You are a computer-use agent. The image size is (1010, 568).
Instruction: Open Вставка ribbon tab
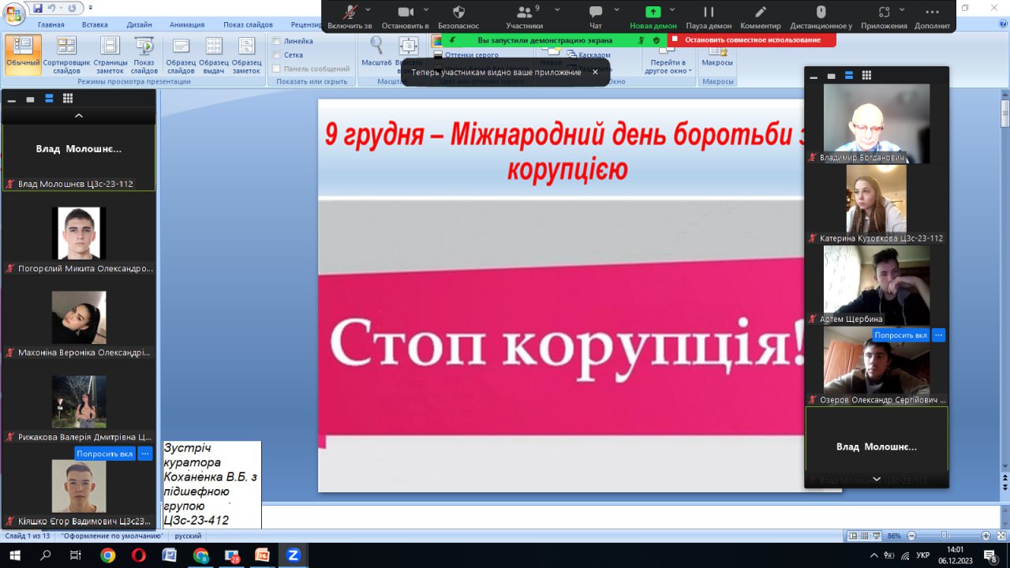[x=95, y=24]
